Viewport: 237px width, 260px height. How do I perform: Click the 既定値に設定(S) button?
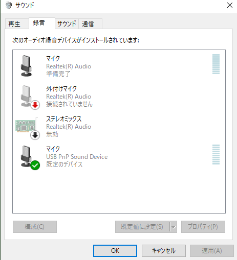pyautogui.click(x=142, y=227)
